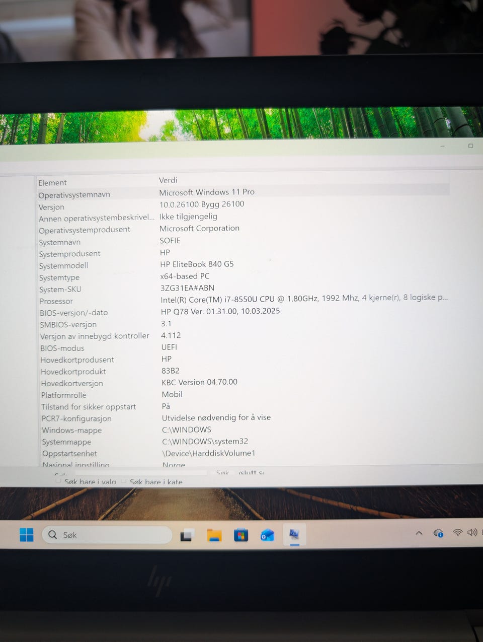The height and width of the screenshot is (642, 483).
Task: Click the value 'x64-based PC'
Action: click(185, 276)
